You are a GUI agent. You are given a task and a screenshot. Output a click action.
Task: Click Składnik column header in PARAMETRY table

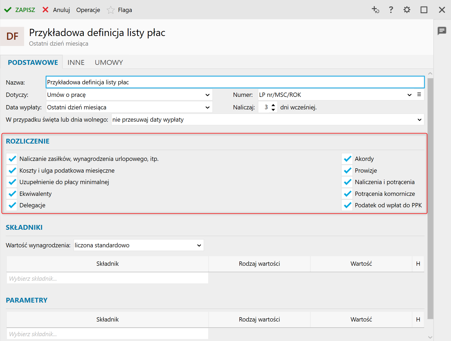[107, 319]
